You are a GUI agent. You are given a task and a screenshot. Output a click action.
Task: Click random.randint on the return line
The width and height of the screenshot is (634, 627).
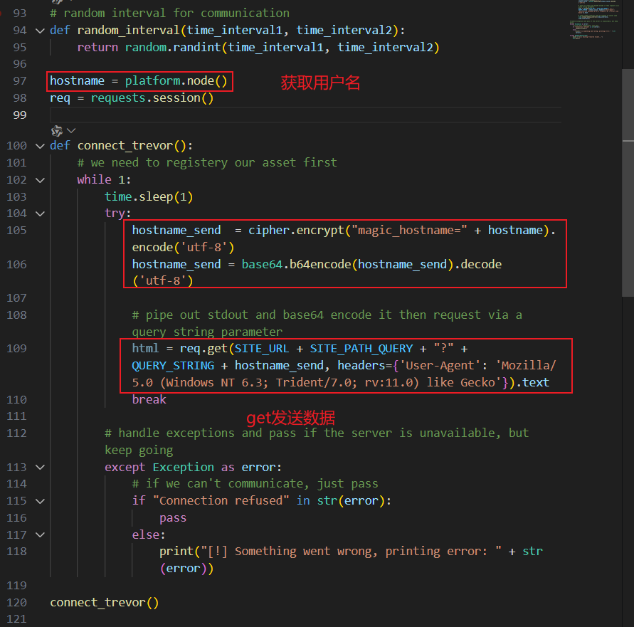[x=173, y=48]
